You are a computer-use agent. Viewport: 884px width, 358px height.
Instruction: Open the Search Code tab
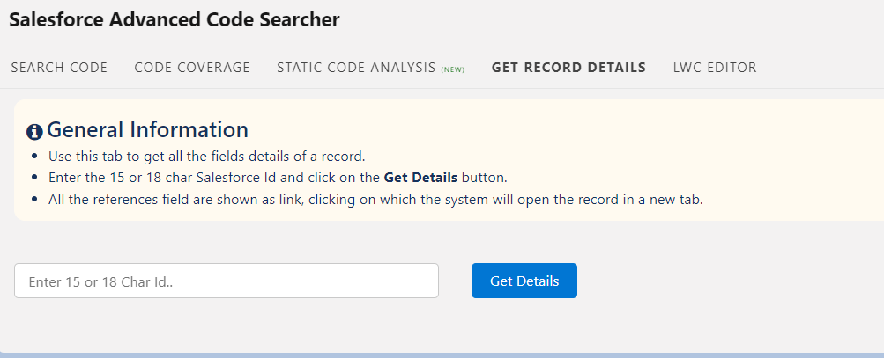tap(59, 68)
